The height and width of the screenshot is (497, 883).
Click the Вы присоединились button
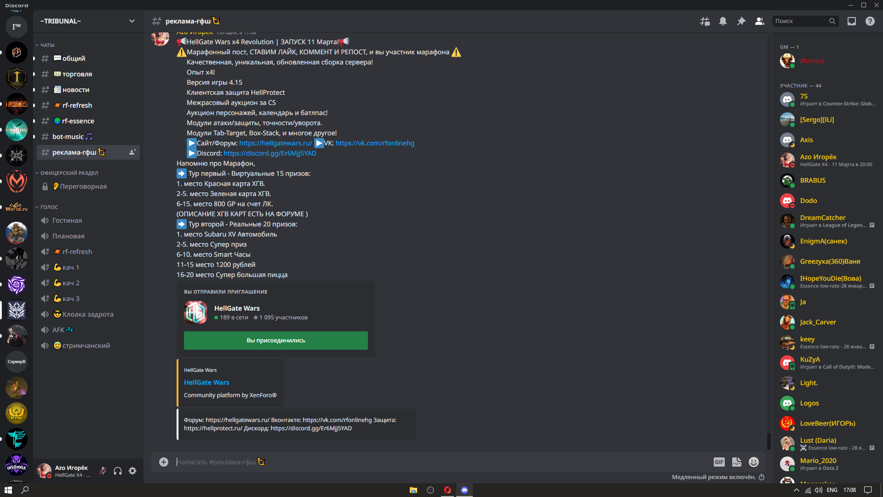pyautogui.click(x=276, y=341)
